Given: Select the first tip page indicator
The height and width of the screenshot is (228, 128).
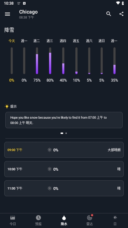Looking at the screenshot, I should click(x=62, y=133).
